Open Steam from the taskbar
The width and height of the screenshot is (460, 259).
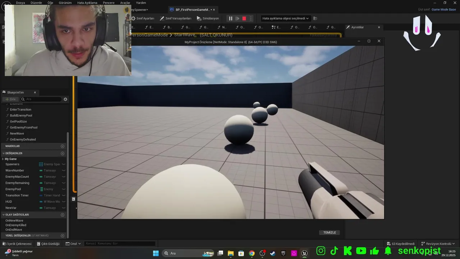click(x=273, y=253)
